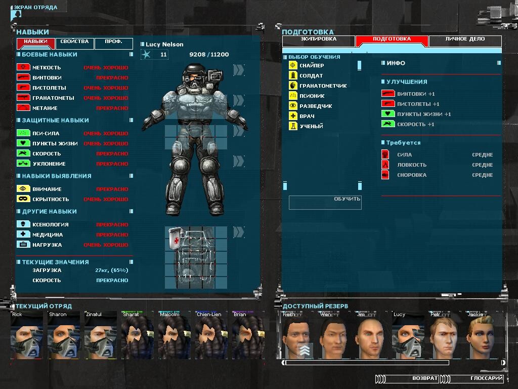This screenshot has height=389, width=518.
Task: Click the reserve roster left arrow
Action: pyautogui.click(x=283, y=363)
